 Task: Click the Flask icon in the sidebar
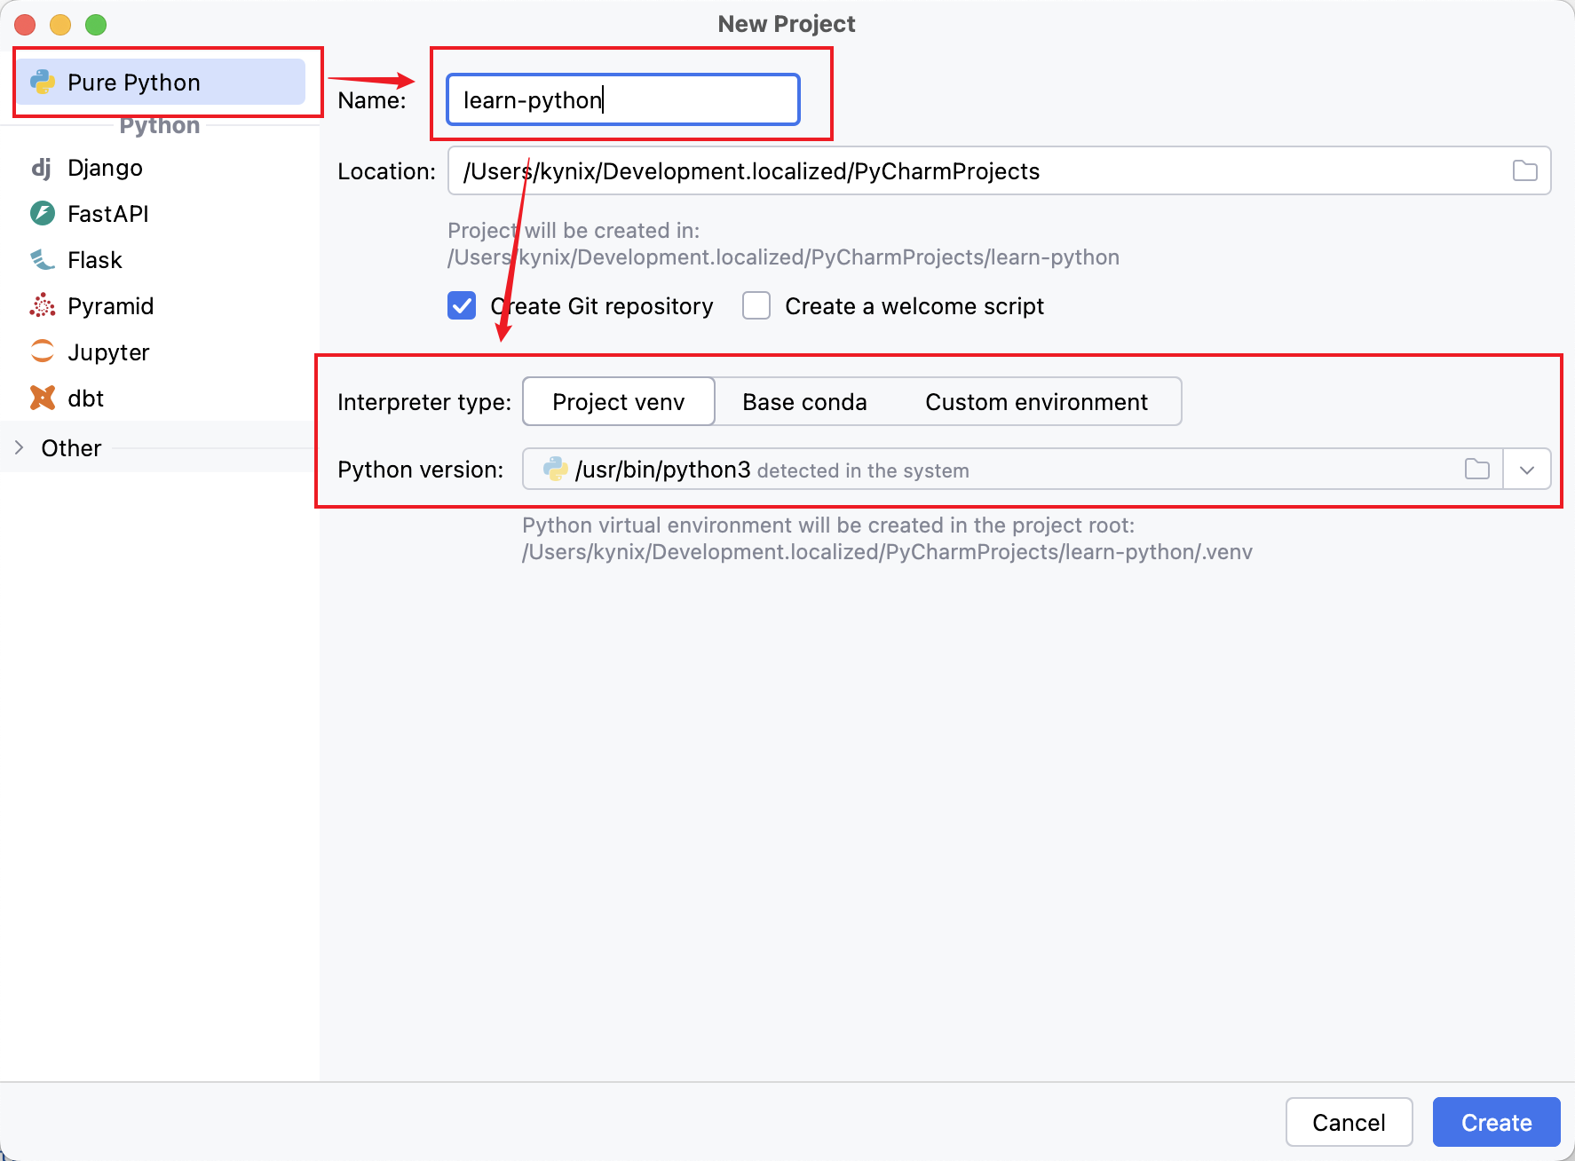pos(43,260)
